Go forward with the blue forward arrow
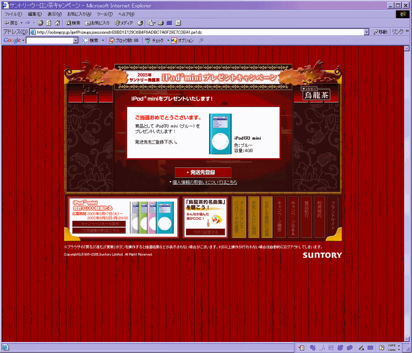This screenshot has width=412, height=353. [x=28, y=23]
